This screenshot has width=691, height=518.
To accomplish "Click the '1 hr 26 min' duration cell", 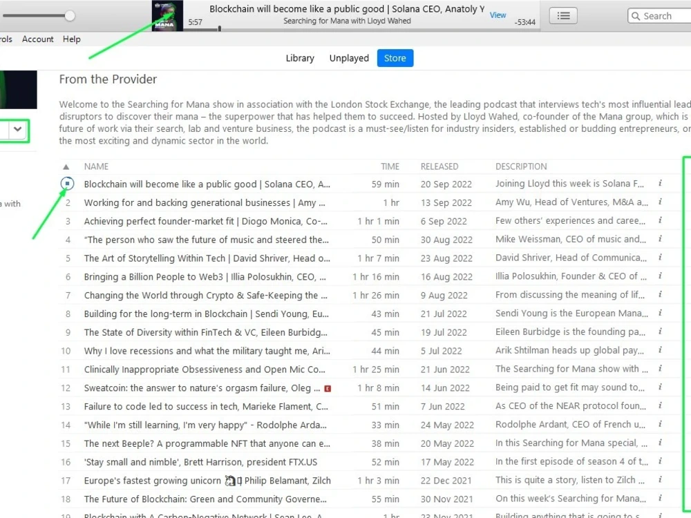I will click(x=375, y=295).
